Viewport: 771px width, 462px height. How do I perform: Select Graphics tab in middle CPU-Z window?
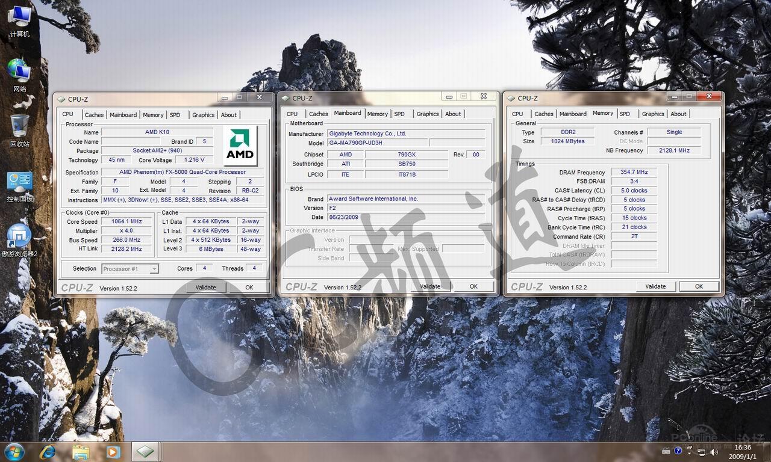[x=428, y=114]
